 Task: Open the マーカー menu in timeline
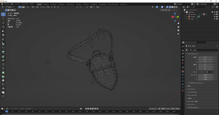tap(29, 109)
